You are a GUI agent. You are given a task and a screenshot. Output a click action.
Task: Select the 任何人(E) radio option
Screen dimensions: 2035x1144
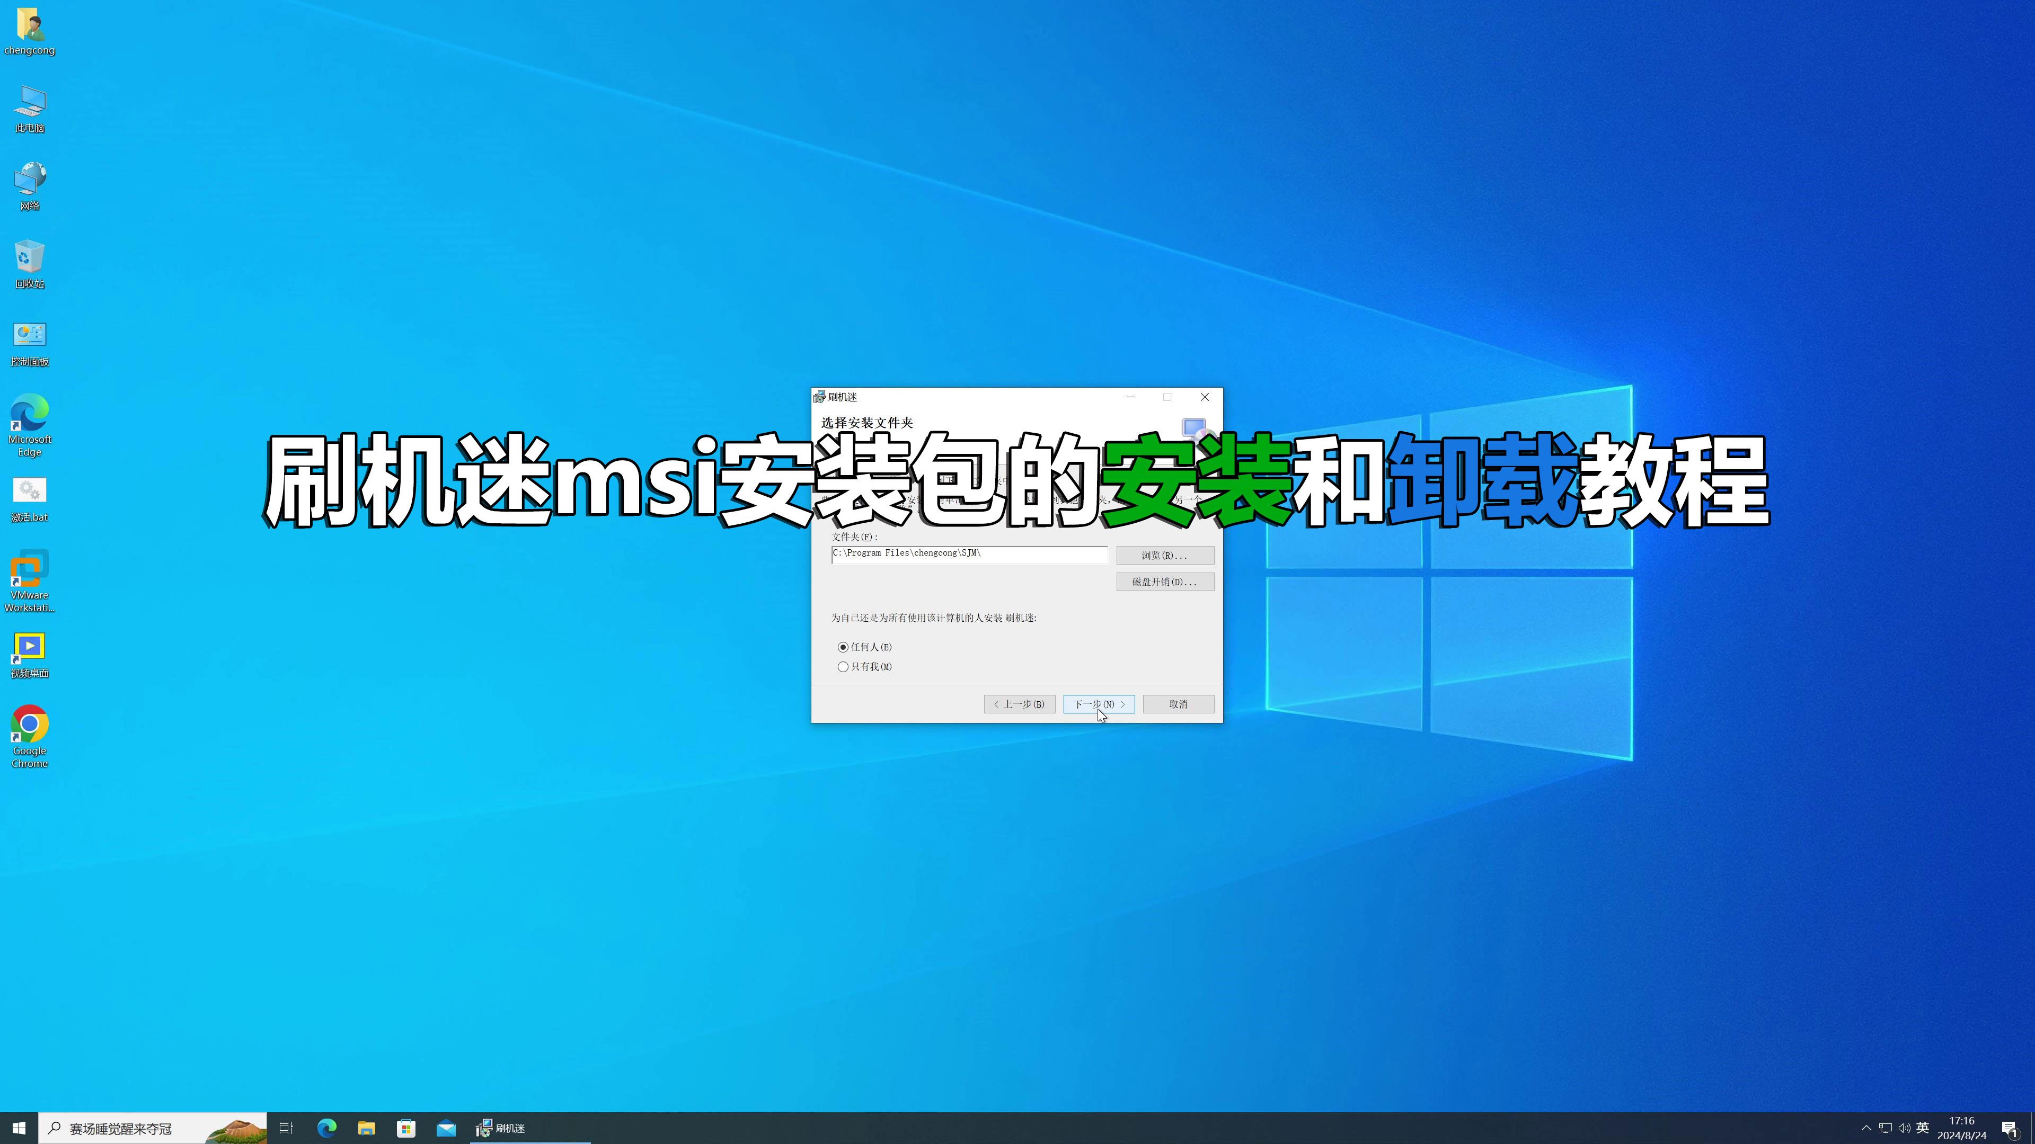(865, 647)
